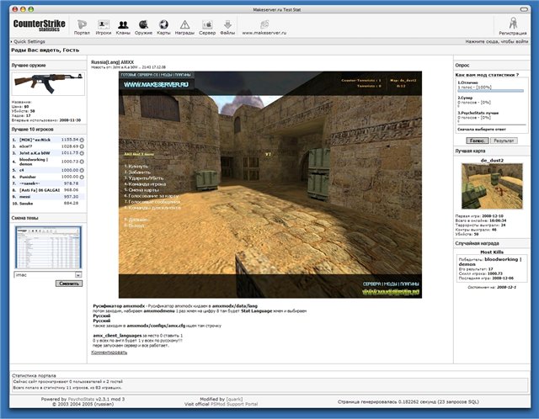Click the de_dust2 map title
This screenshot has width=539, height=419.
coord(492,160)
